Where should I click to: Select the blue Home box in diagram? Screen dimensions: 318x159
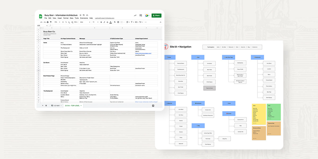coord(170,57)
